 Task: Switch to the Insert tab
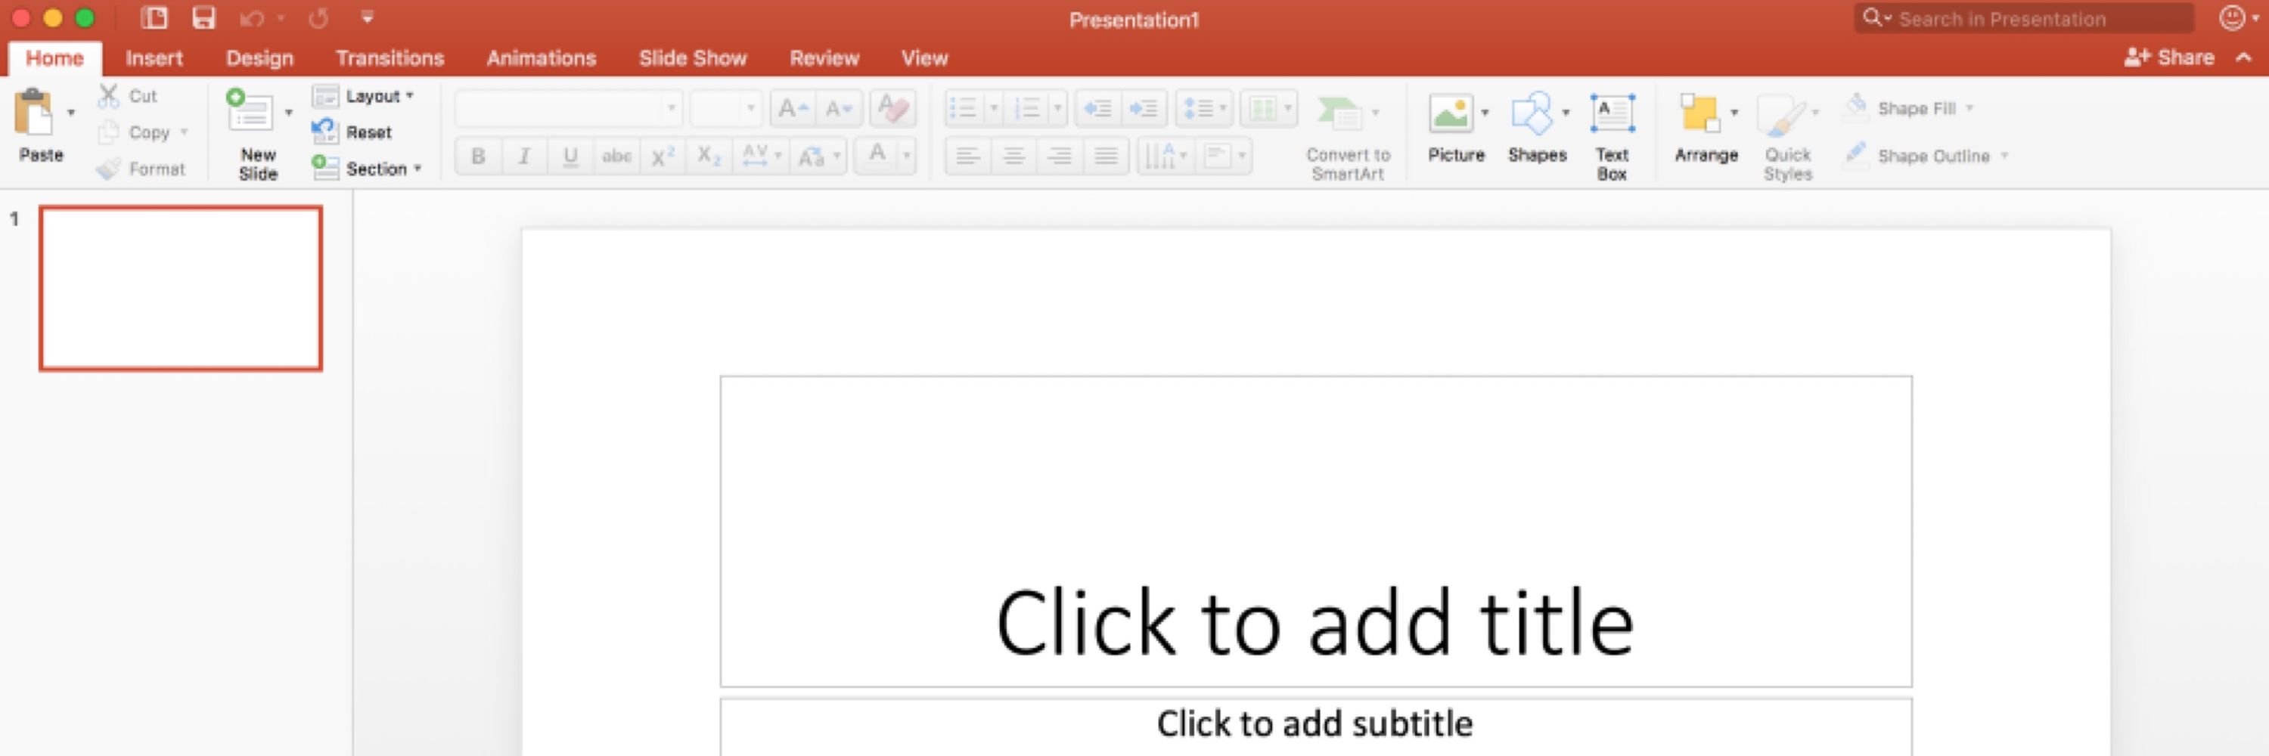(154, 58)
